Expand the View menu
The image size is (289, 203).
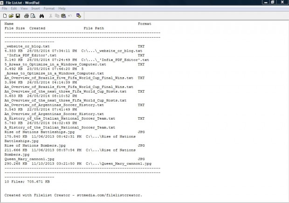(24, 8)
